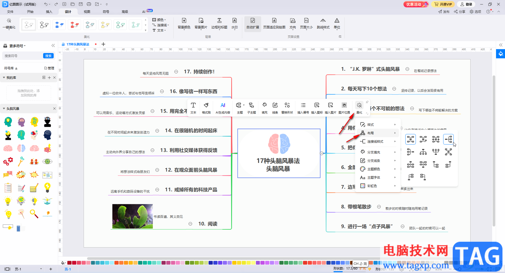Image resolution: width=505 pixels, height=273 pixels.
Task: Open the 主题 topic dropdown arrow
Action: [x=244, y=105]
